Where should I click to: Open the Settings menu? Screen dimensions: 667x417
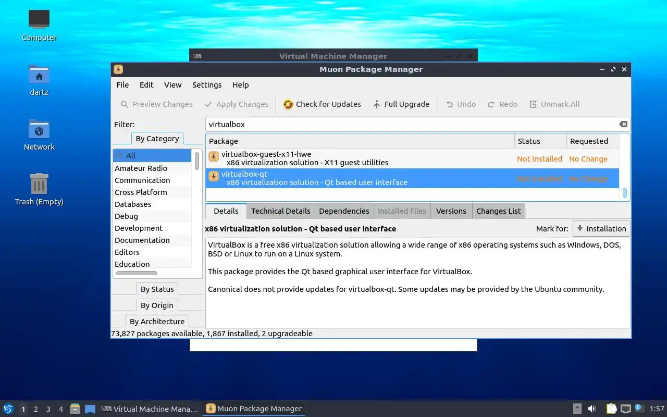(x=207, y=85)
